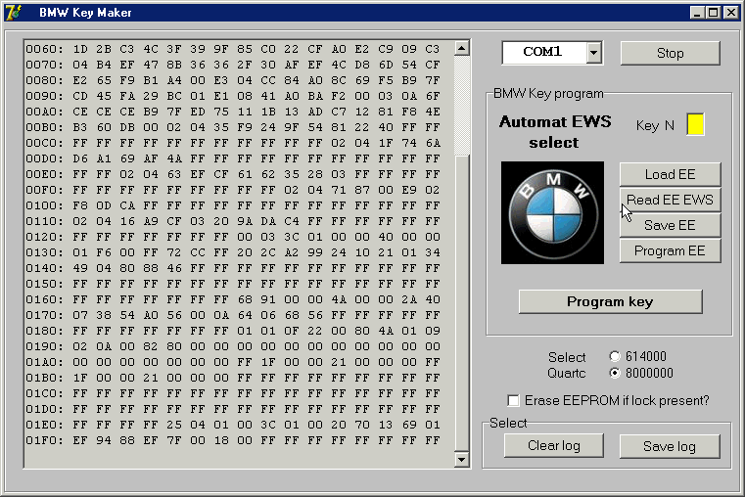The image size is (745, 497).
Task: Click the address 00A0: row label
Action: click(44, 112)
